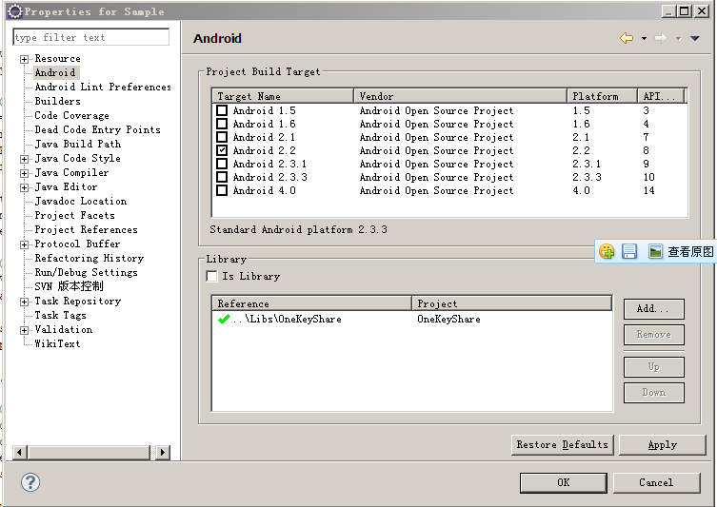The height and width of the screenshot is (507, 717).
Task: Uncheck the Android 2.2 target checkbox
Action: [222, 150]
